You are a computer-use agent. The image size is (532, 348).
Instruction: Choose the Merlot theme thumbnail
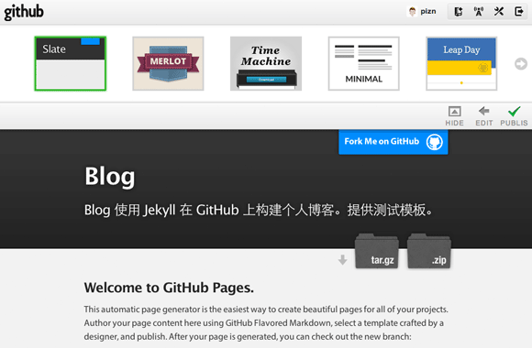[x=168, y=64]
